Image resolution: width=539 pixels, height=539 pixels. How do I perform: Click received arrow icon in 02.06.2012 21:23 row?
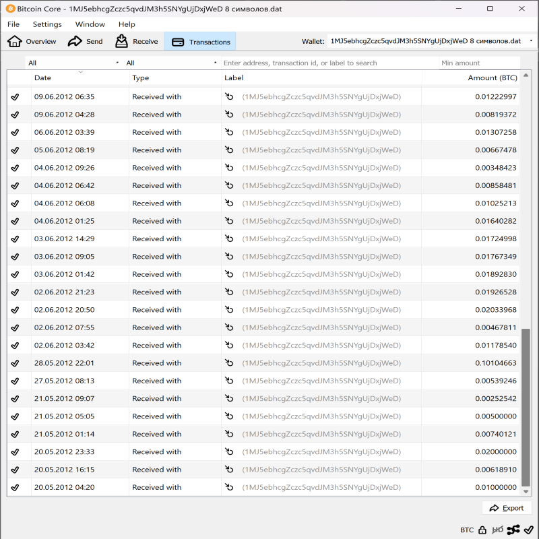229,292
